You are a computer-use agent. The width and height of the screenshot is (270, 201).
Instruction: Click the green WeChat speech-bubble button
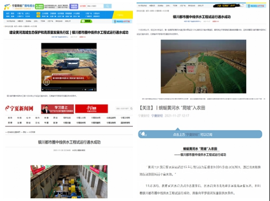pyautogui.click(x=86, y=21)
